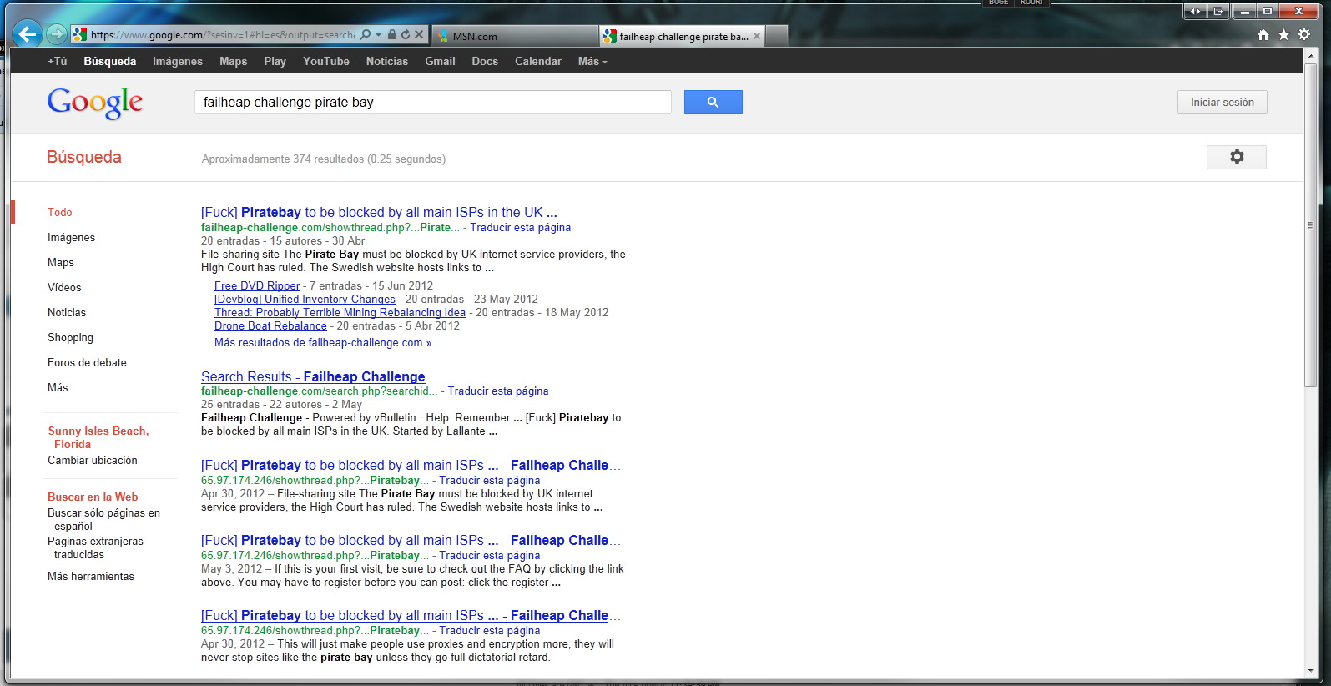Click the Google logo

tap(95, 103)
